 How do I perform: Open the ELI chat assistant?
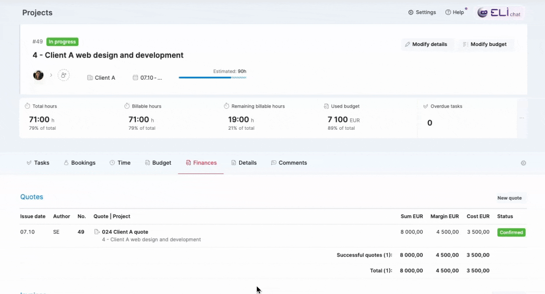point(499,13)
